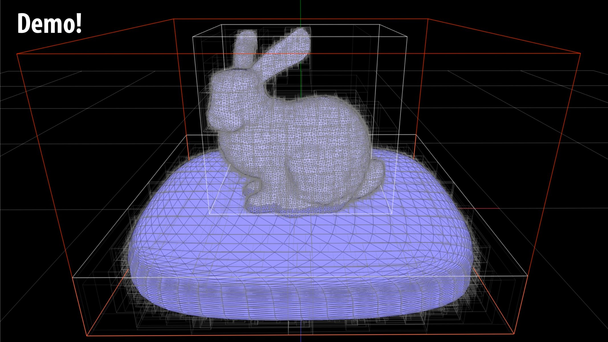Select orange bounding box's front bottom-right corner
This screenshot has height=342, width=608.
click(x=514, y=334)
